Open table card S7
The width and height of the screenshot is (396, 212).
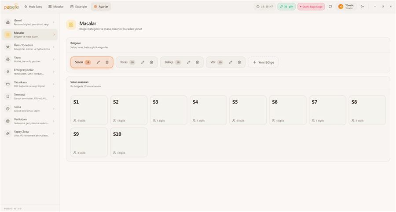[327, 110]
